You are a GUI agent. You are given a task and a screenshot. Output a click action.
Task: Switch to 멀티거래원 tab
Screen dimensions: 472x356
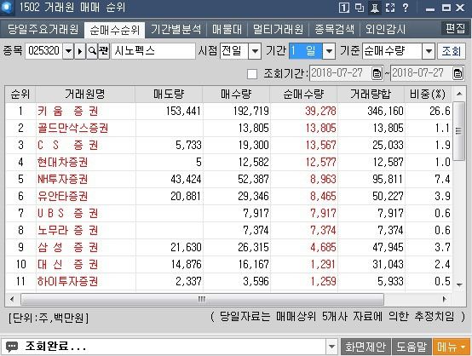[x=278, y=30]
